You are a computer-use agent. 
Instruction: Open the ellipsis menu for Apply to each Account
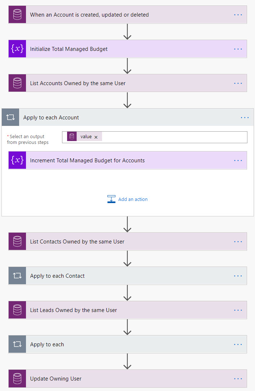(x=245, y=118)
